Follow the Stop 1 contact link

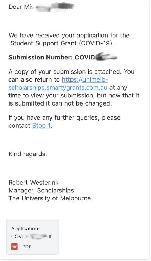tap(41, 126)
